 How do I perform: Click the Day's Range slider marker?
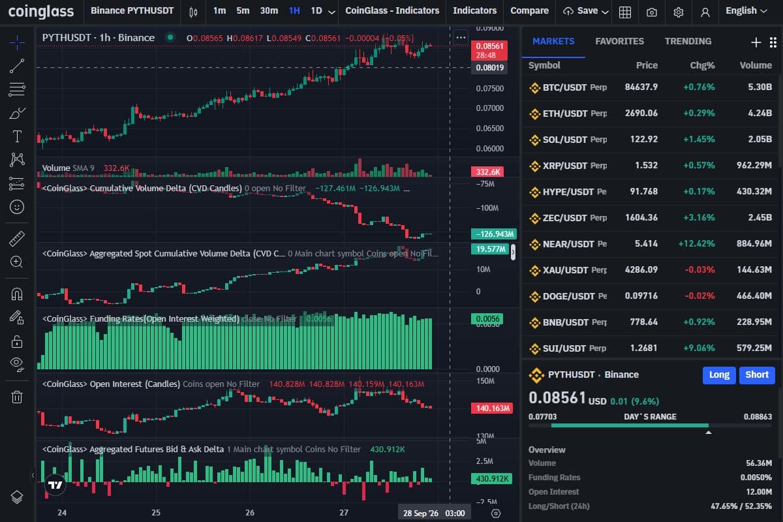tap(708, 431)
